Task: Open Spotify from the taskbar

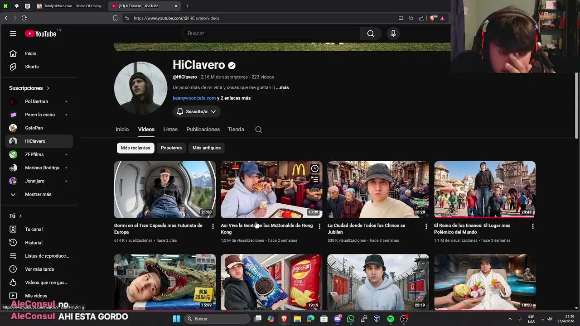Action: point(391,319)
